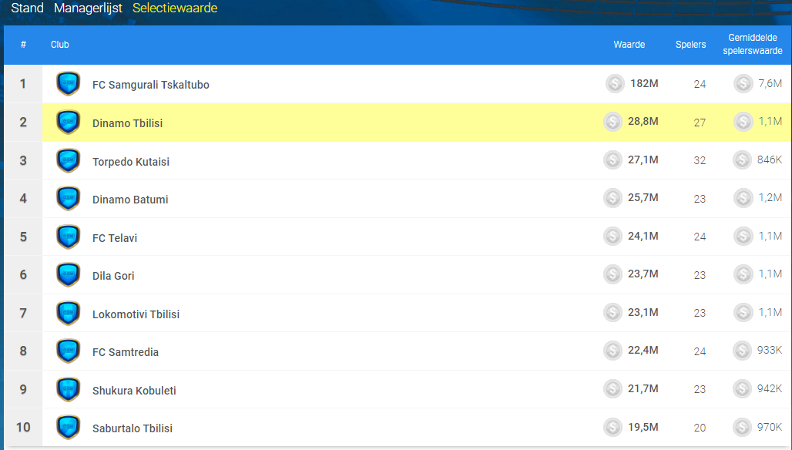
Task: Click the # rank column header
Action: (x=23, y=45)
